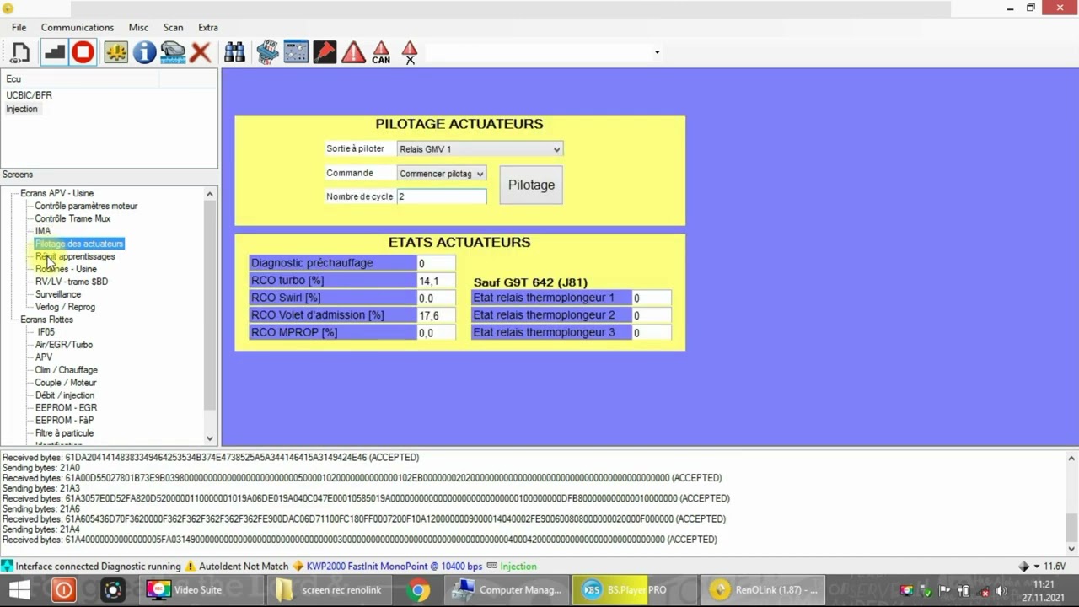1079x607 pixels.
Task: Open Contrôle Trame Mux screen
Action: click(72, 218)
